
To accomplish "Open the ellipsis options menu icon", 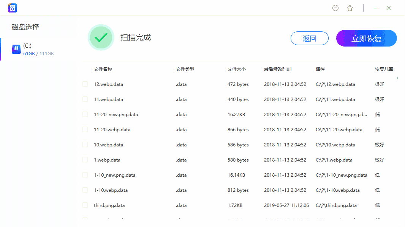I will [335, 8].
